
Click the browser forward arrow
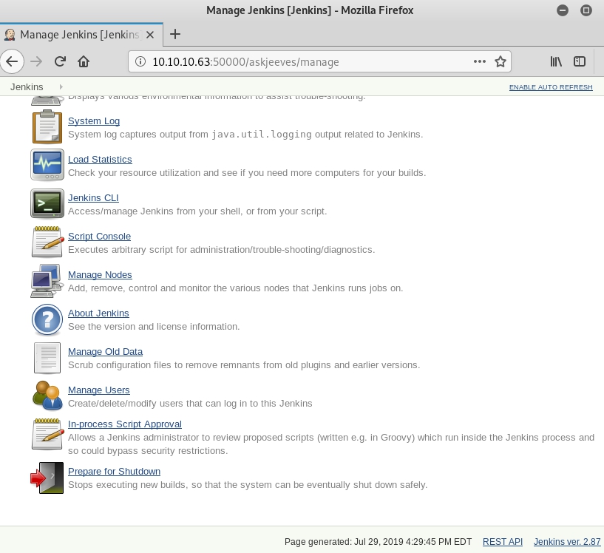(36, 61)
